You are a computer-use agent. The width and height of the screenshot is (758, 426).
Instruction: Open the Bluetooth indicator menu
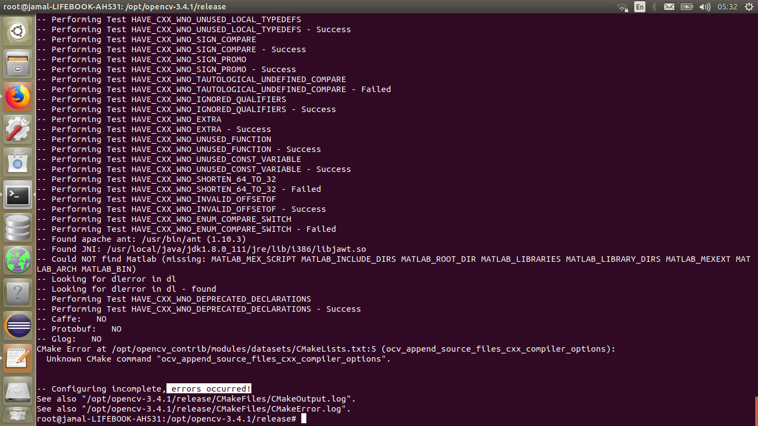tap(654, 7)
